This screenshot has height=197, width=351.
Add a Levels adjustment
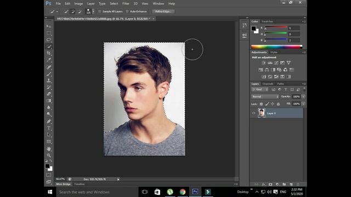(270, 63)
